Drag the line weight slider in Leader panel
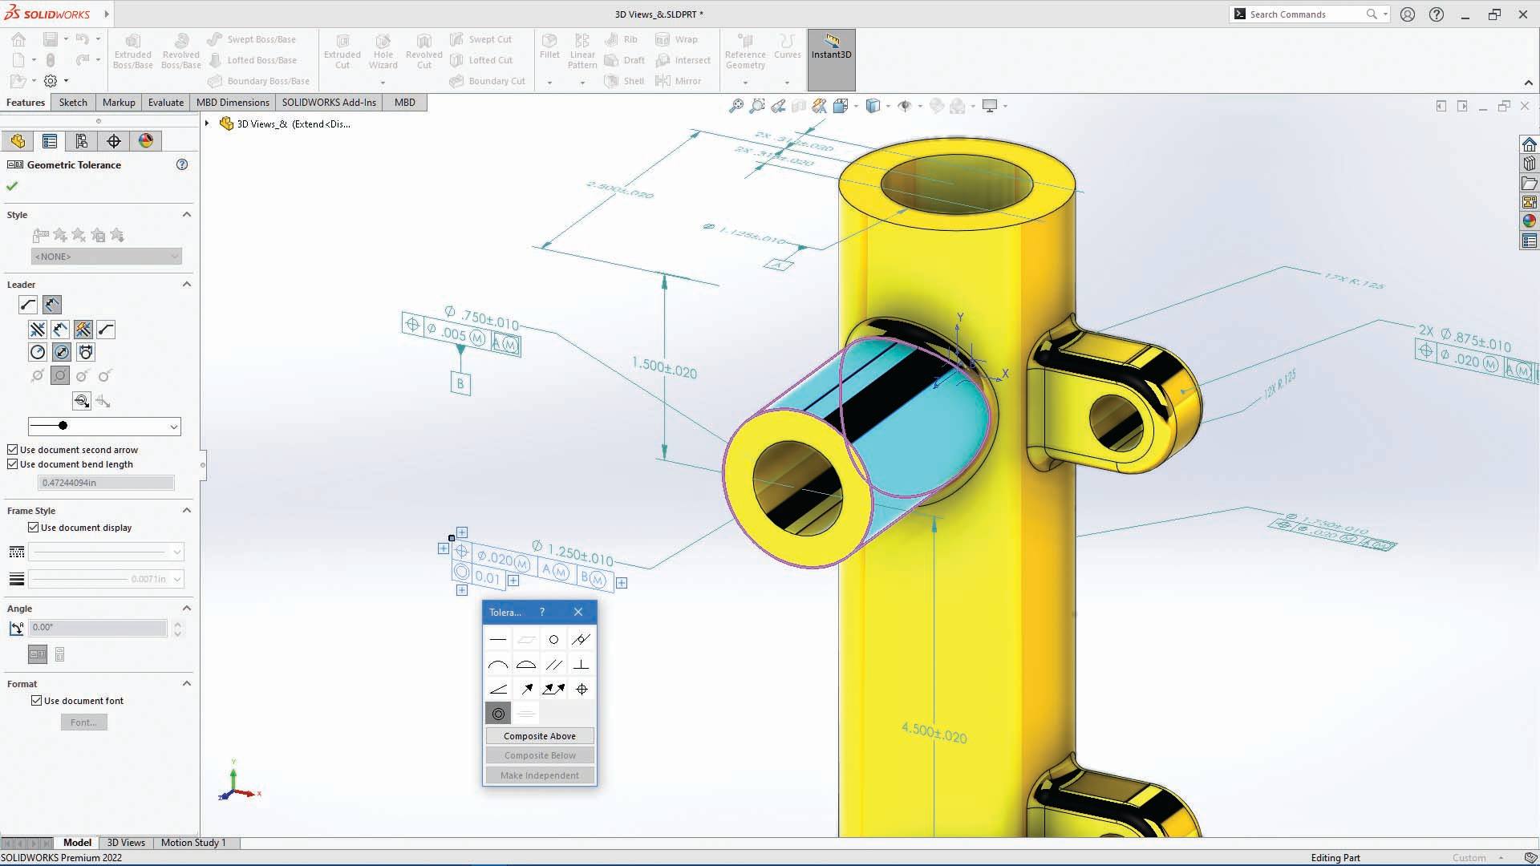 click(x=63, y=426)
